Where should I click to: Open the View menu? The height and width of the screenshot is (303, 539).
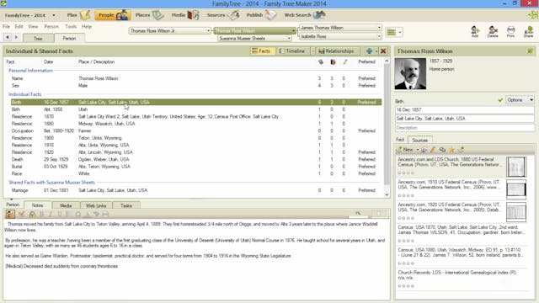point(33,26)
